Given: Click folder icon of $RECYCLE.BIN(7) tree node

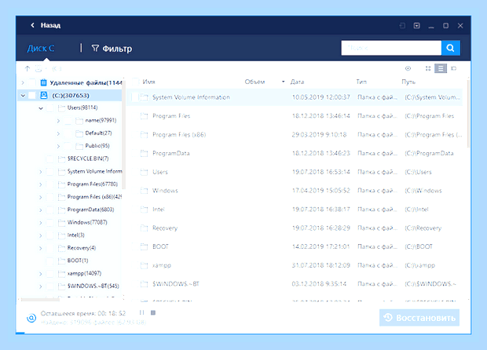Looking at the screenshot, I should tap(62, 159).
